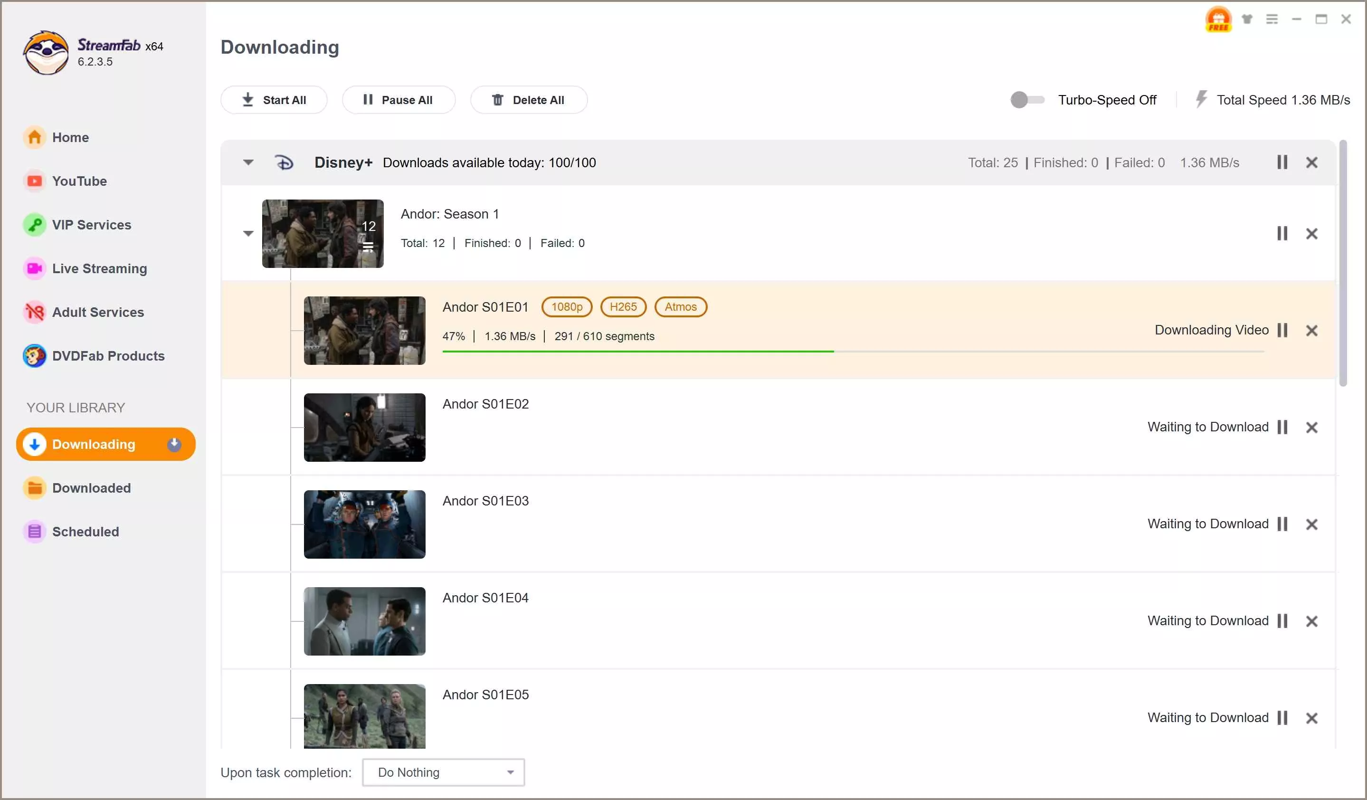The width and height of the screenshot is (1367, 800).
Task: Open the Do Nothing completion dropdown
Action: click(443, 772)
